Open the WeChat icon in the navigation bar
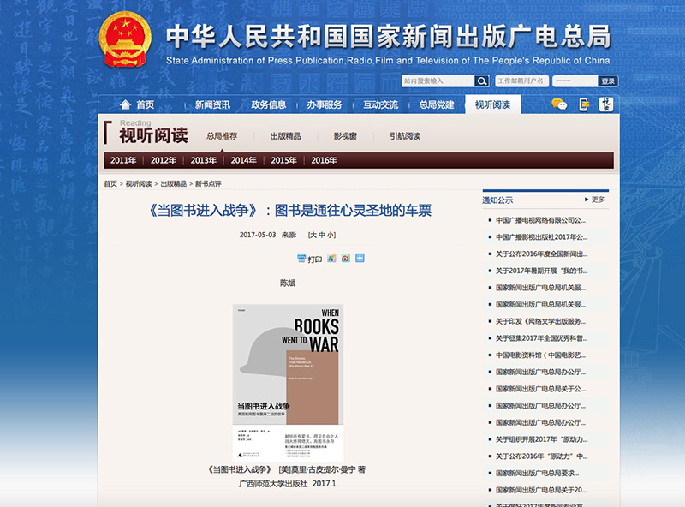 click(559, 104)
